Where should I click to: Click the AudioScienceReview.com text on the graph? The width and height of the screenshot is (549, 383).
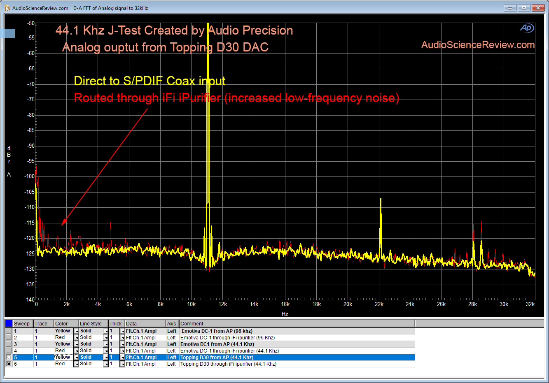tap(478, 45)
